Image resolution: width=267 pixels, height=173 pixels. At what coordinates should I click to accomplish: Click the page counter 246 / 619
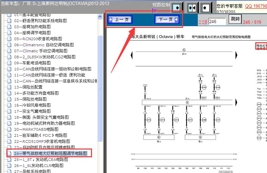[x=252, y=22]
